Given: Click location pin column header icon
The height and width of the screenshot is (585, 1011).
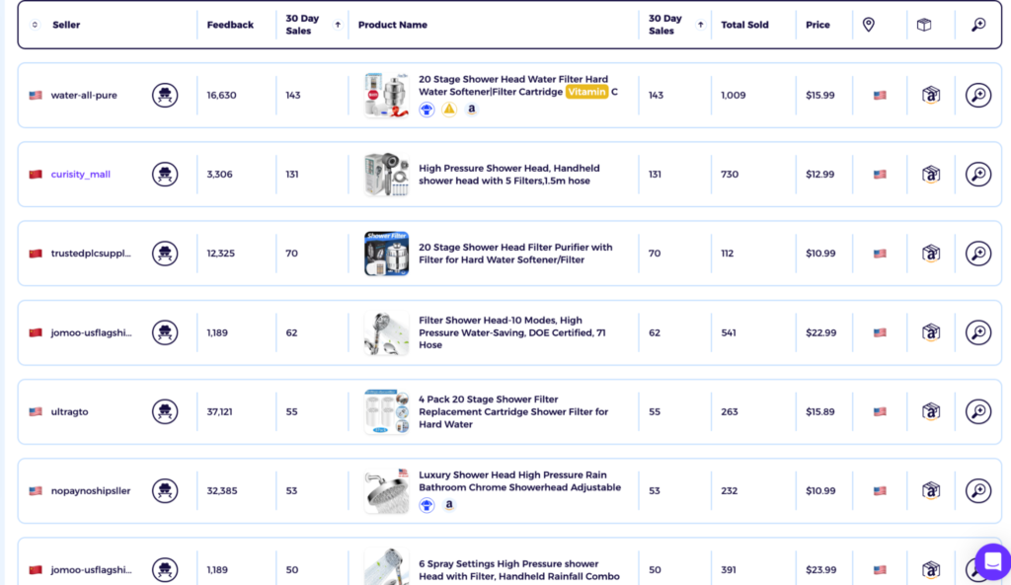Looking at the screenshot, I should [869, 25].
